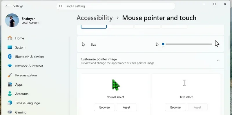The width and height of the screenshot is (232, 115).
Task: Open Home via its house icon
Action: tap(10, 38)
